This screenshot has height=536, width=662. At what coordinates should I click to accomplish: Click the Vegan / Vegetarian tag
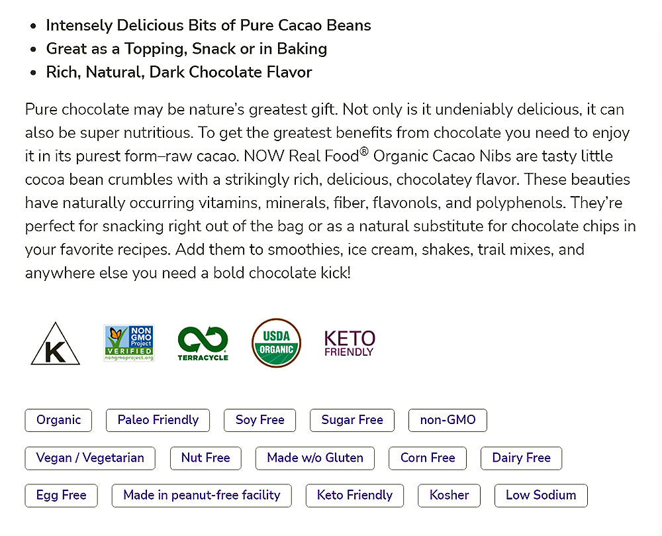[90, 458]
